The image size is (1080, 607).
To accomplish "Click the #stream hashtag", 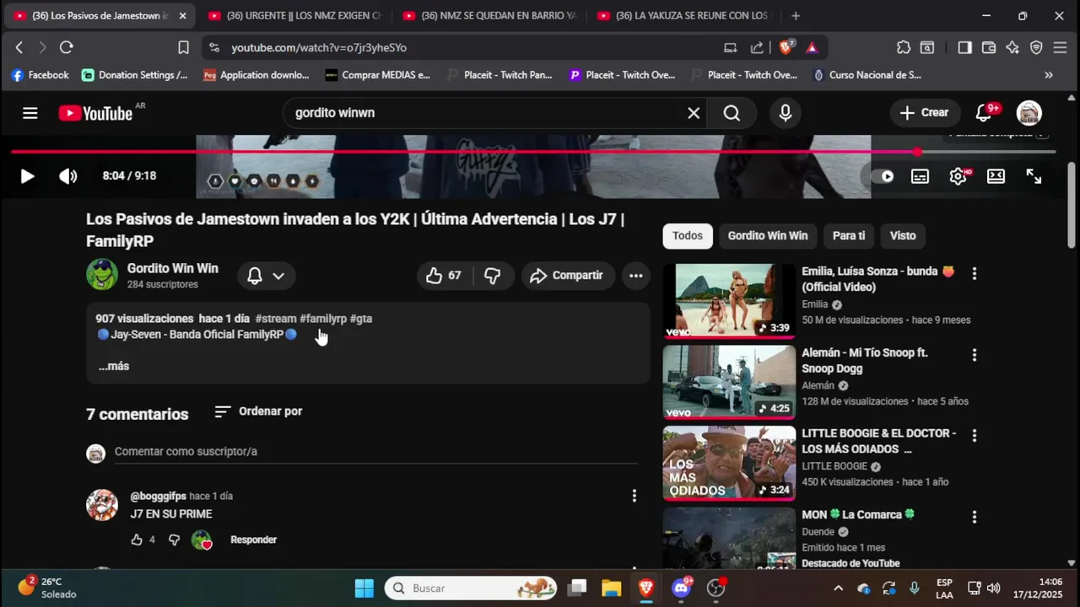I will [x=276, y=319].
